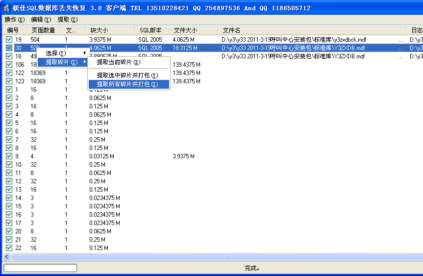Open the 编辑(Y) menu
The width and height of the screenshot is (423, 276).
[41, 20]
